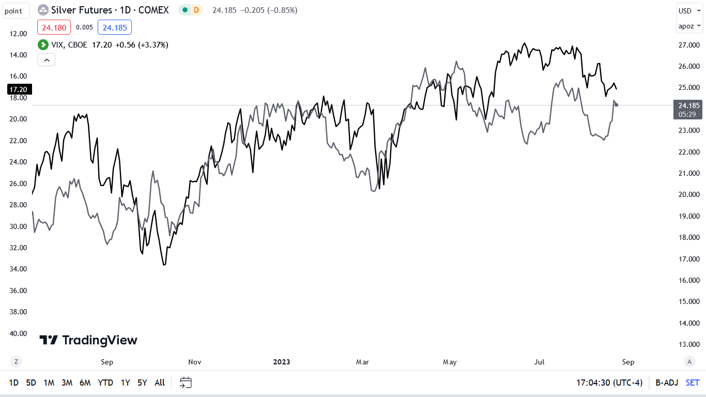Screen dimensions: 706x397
Task: Click the green market status dot
Action: [x=185, y=10]
